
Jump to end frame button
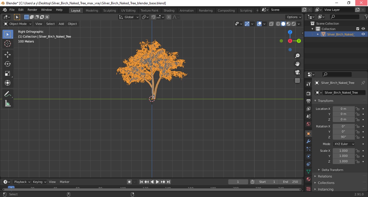(168, 182)
